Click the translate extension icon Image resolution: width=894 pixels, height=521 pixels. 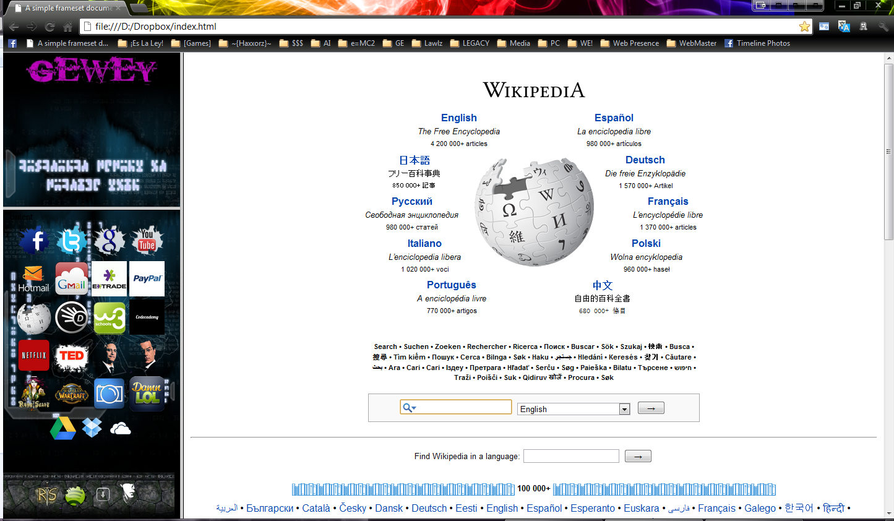coord(844,27)
